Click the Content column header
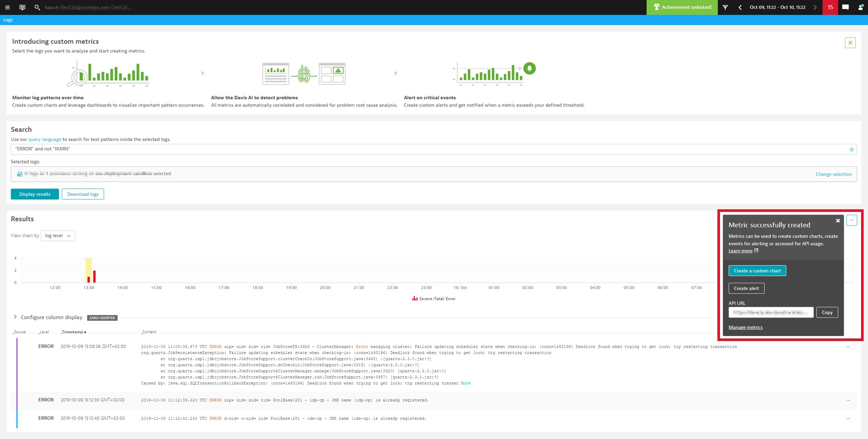The image size is (868, 439). 149,332
